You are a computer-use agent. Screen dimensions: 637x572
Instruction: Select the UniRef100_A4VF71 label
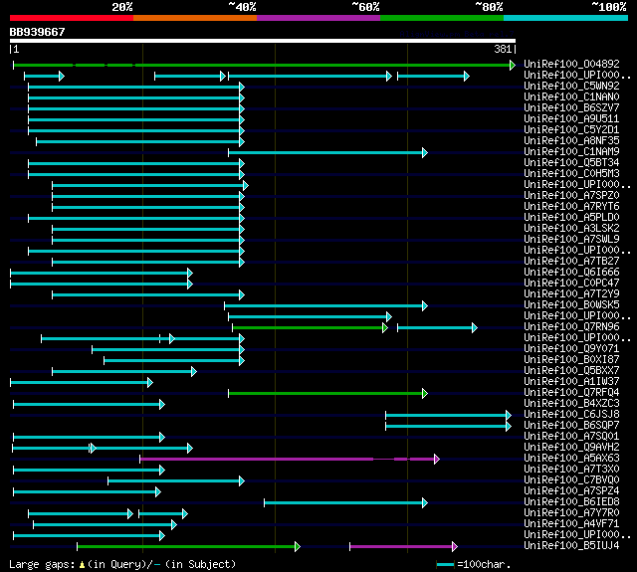pyautogui.click(x=571, y=524)
